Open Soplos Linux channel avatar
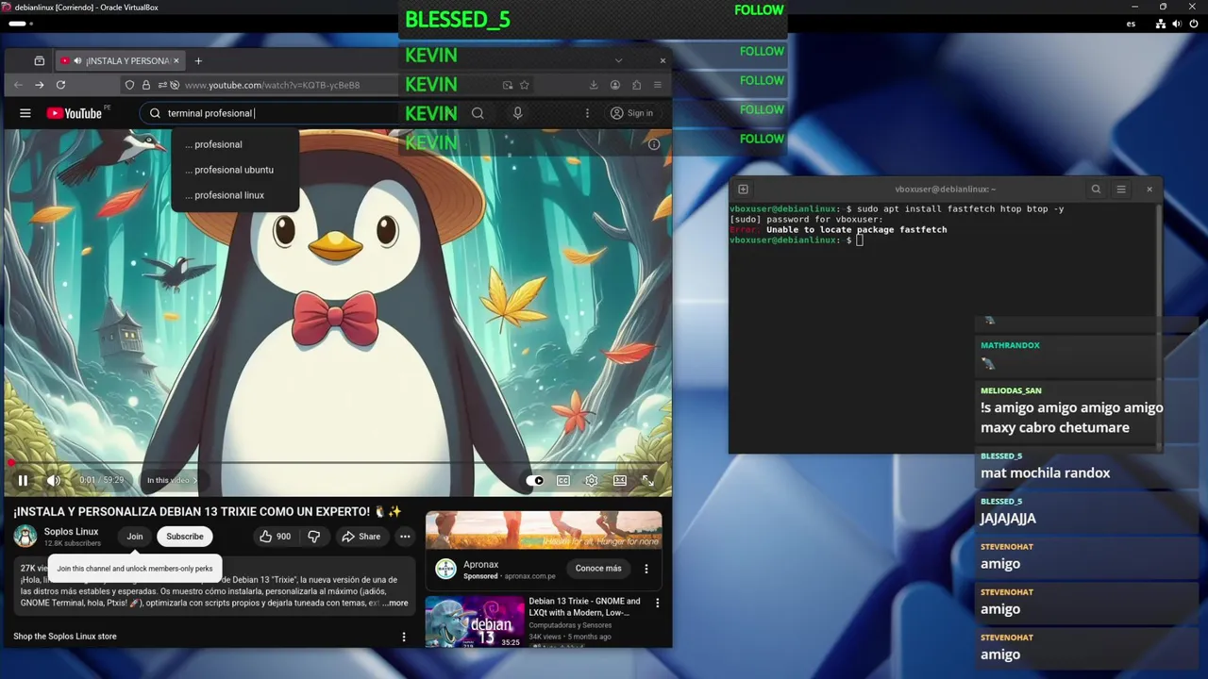 tap(25, 536)
